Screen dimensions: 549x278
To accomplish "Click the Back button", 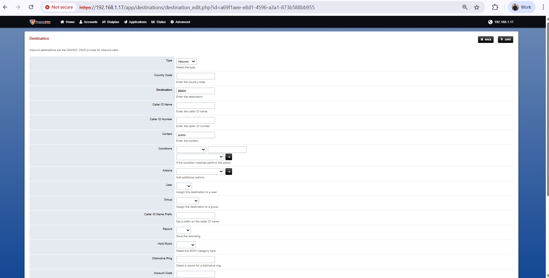I will pyautogui.click(x=485, y=39).
